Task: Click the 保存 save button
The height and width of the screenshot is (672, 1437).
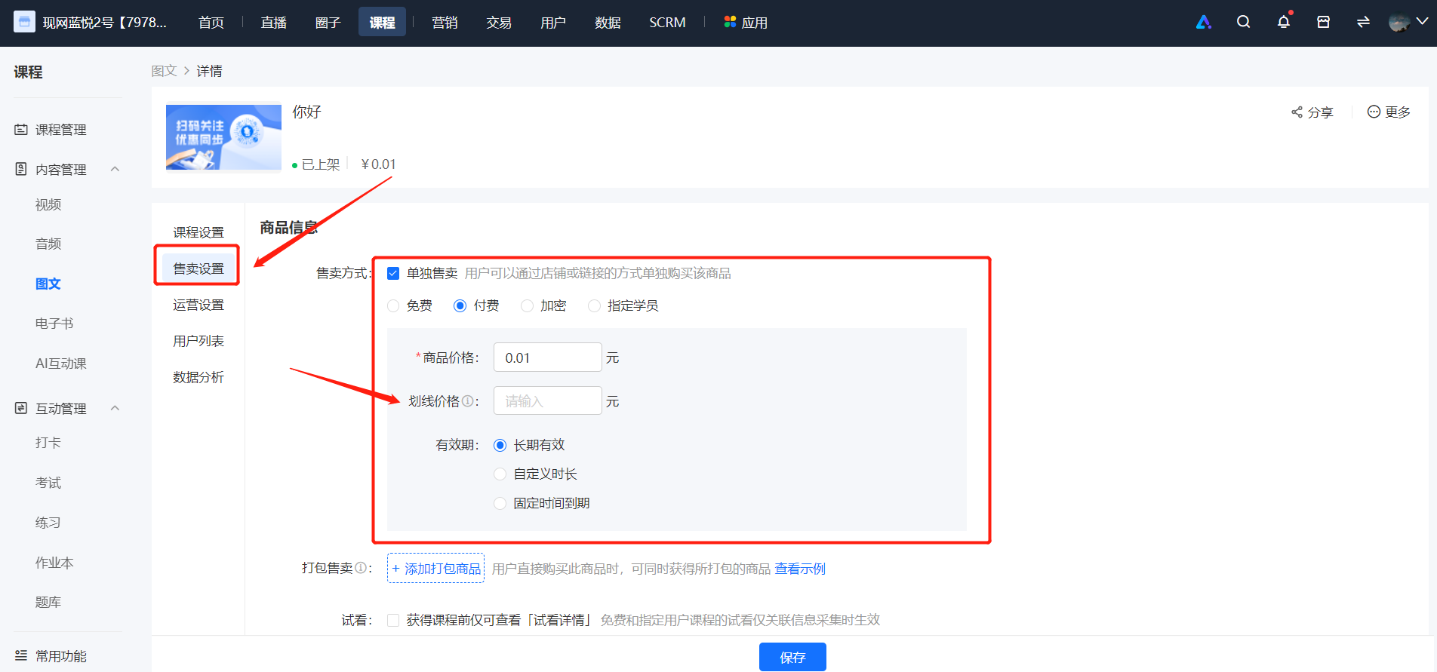Action: [792, 657]
